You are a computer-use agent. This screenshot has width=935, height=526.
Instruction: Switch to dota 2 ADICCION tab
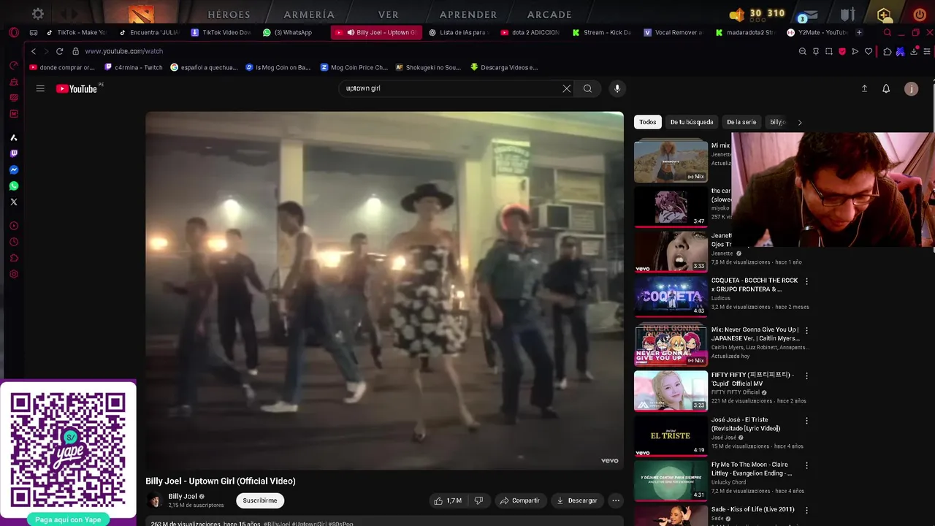coord(531,32)
